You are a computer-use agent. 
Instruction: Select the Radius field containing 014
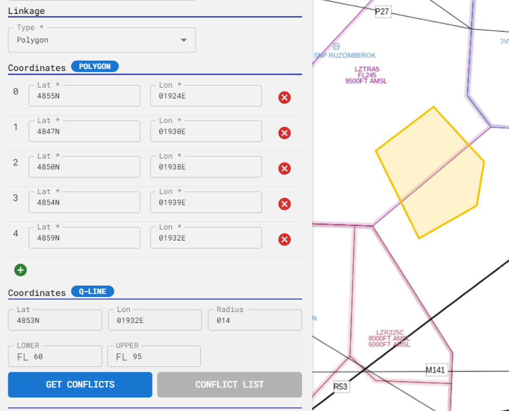[254, 320]
